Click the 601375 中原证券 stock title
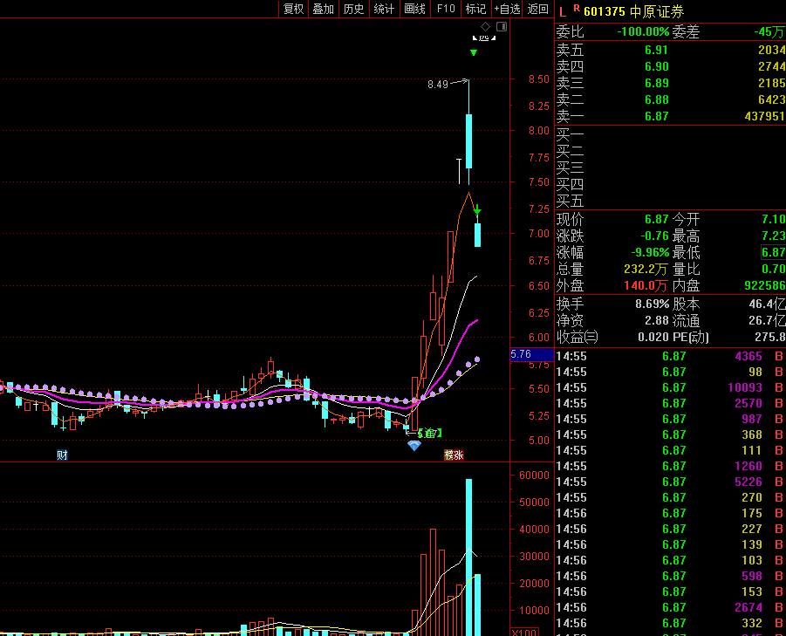 point(634,10)
